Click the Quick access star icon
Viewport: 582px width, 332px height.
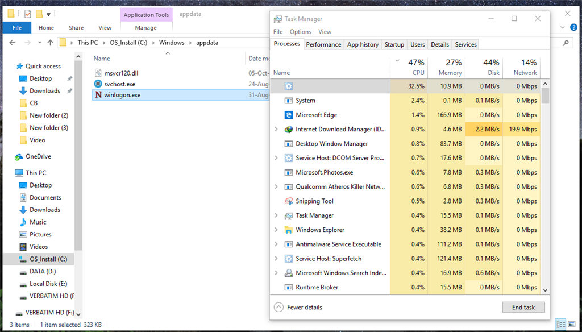[19, 66]
